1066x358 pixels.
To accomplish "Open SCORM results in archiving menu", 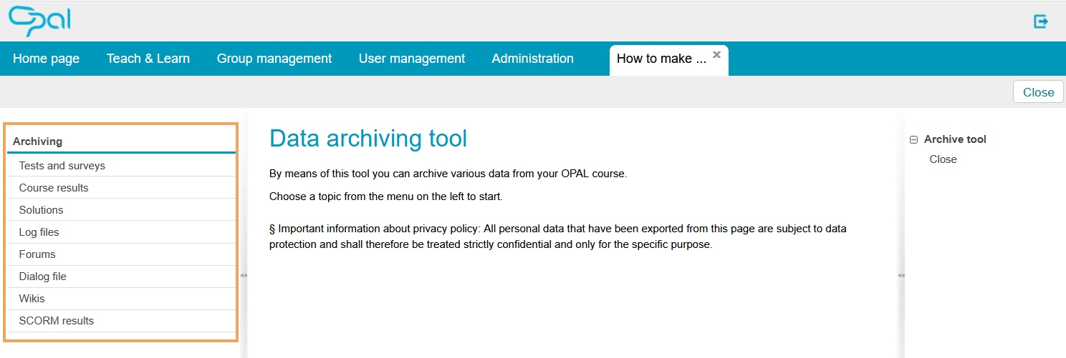I will tap(57, 321).
